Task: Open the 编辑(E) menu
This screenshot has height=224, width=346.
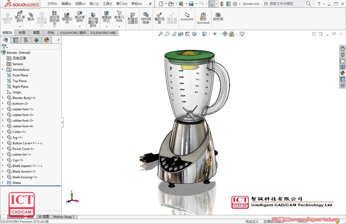Action: (x=66, y=4)
